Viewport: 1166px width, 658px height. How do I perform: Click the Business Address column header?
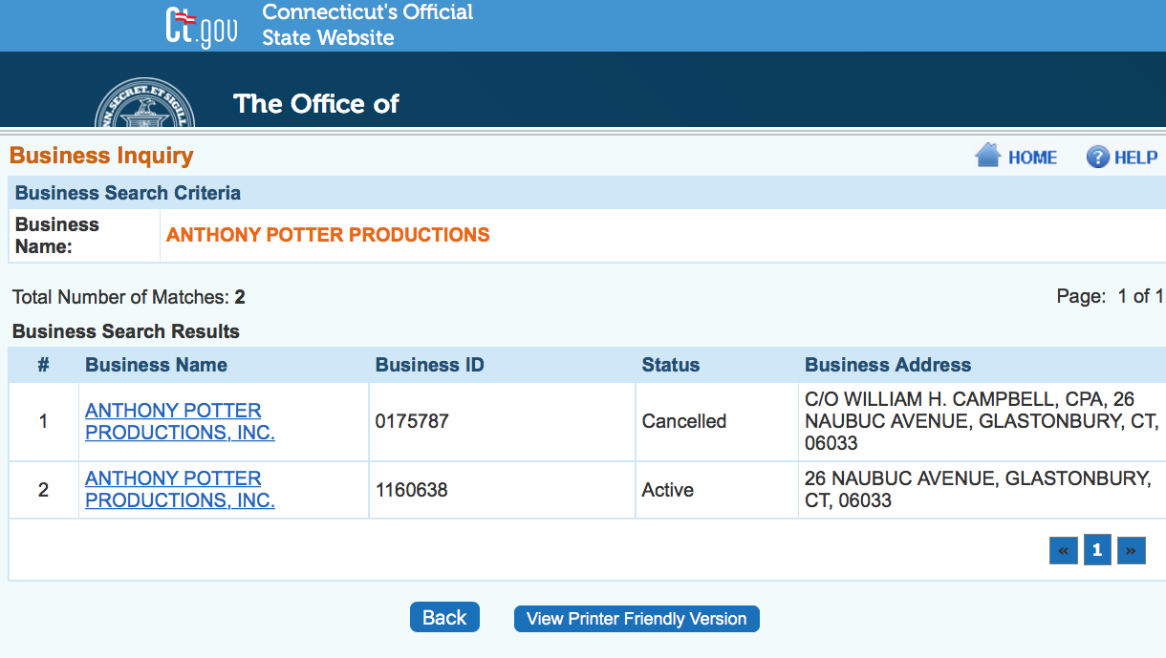click(x=887, y=365)
